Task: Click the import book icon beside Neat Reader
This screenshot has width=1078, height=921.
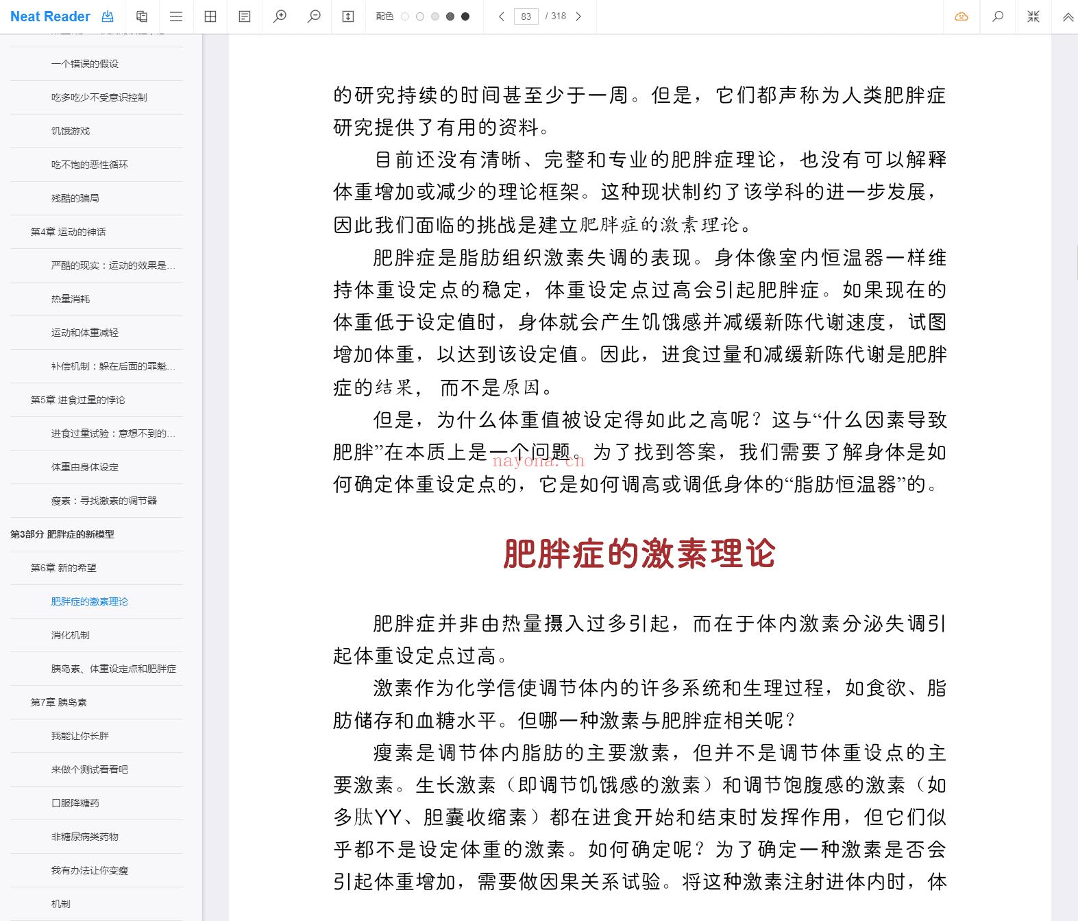Action: tap(108, 16)
